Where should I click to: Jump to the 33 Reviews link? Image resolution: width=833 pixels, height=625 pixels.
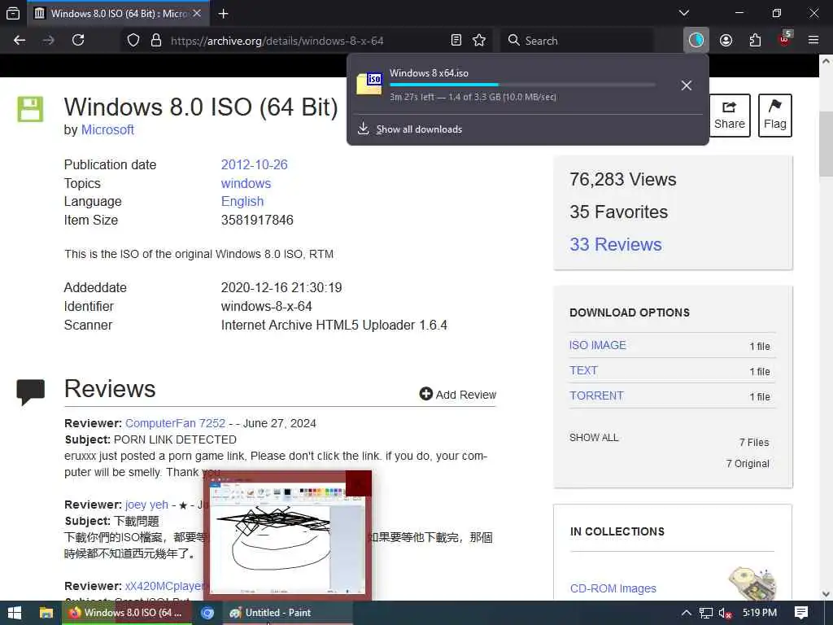pos(616,244)
